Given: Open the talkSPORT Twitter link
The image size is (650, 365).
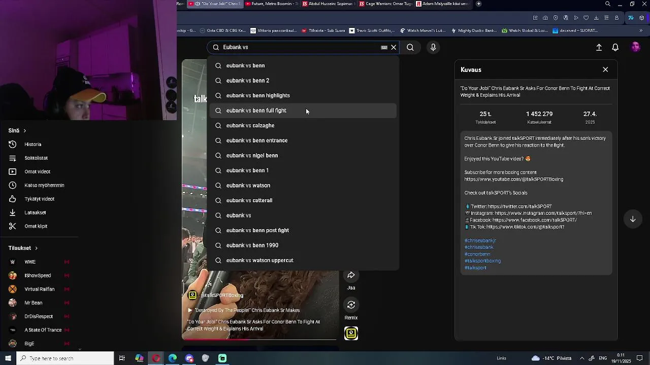Looking at the screenshot, I should point(519,206).
